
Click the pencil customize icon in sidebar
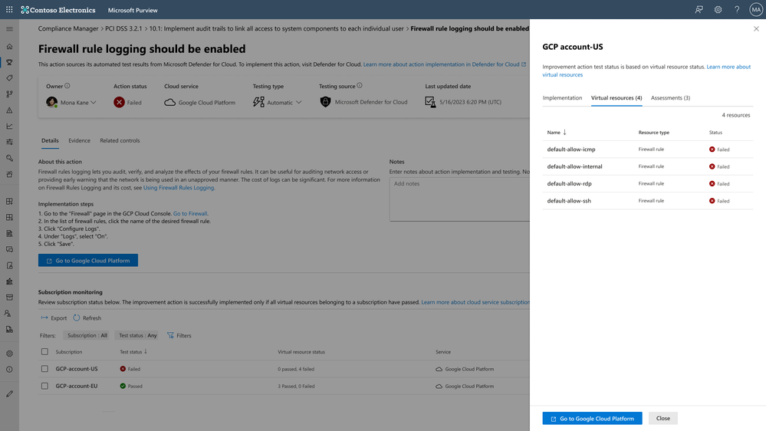pos(9,393)
